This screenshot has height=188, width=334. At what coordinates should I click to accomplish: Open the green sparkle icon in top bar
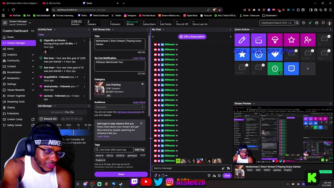(310, 23)
